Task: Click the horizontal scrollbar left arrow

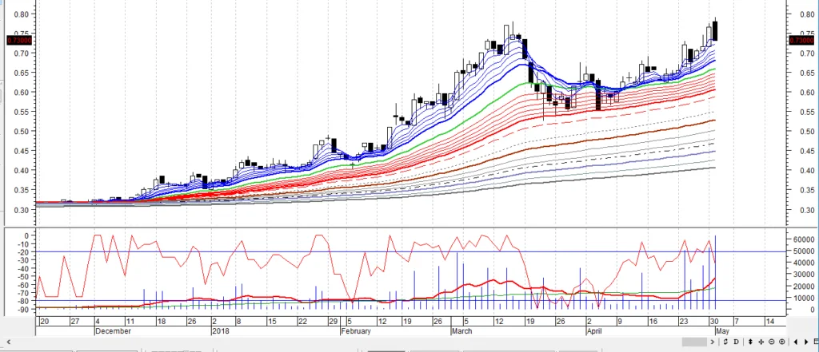Action: pyautogui.click(x=8, y=342)
